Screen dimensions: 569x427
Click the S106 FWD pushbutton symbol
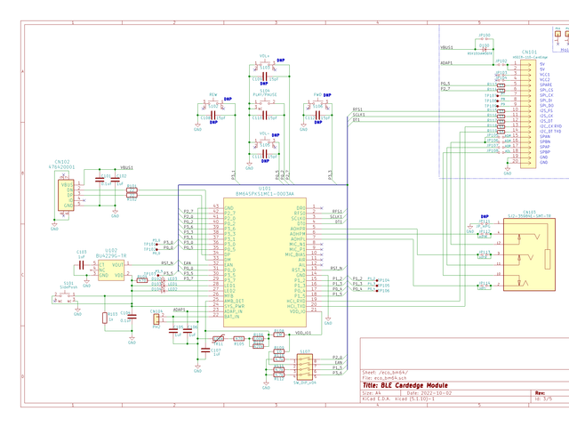click(x=318, y=106)
